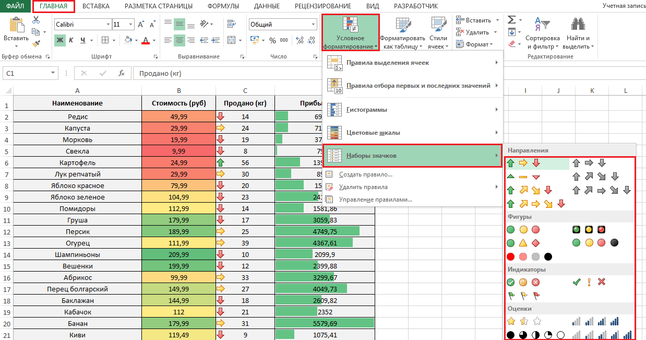Screen dimensions: 646x340
Task: Pick the 3 flags indicator icon set
Action: pyautogui.click(x=523, y=295)
